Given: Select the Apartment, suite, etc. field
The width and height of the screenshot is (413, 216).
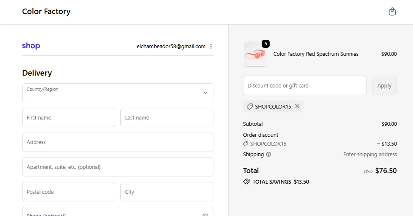Looking at the screenshot, I should coord(118,167).
